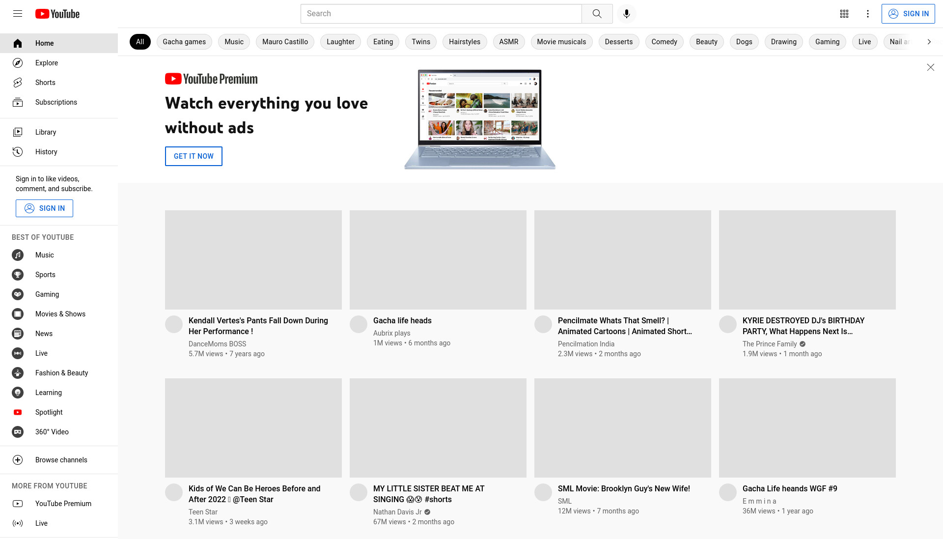The width and height of the screenshot is (943, 539).
Task: Click the sidebar SIGN IN button
Action: [44, 208]
